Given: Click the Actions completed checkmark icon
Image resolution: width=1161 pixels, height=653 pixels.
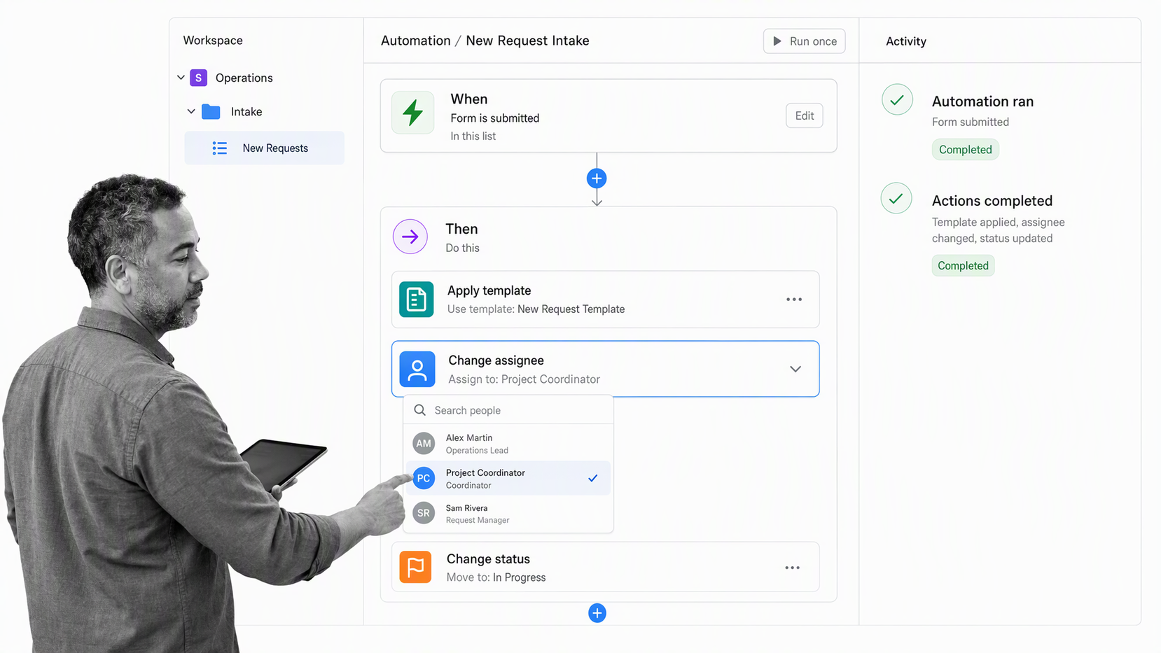Looking at the screenshot, I should (896, 199).
